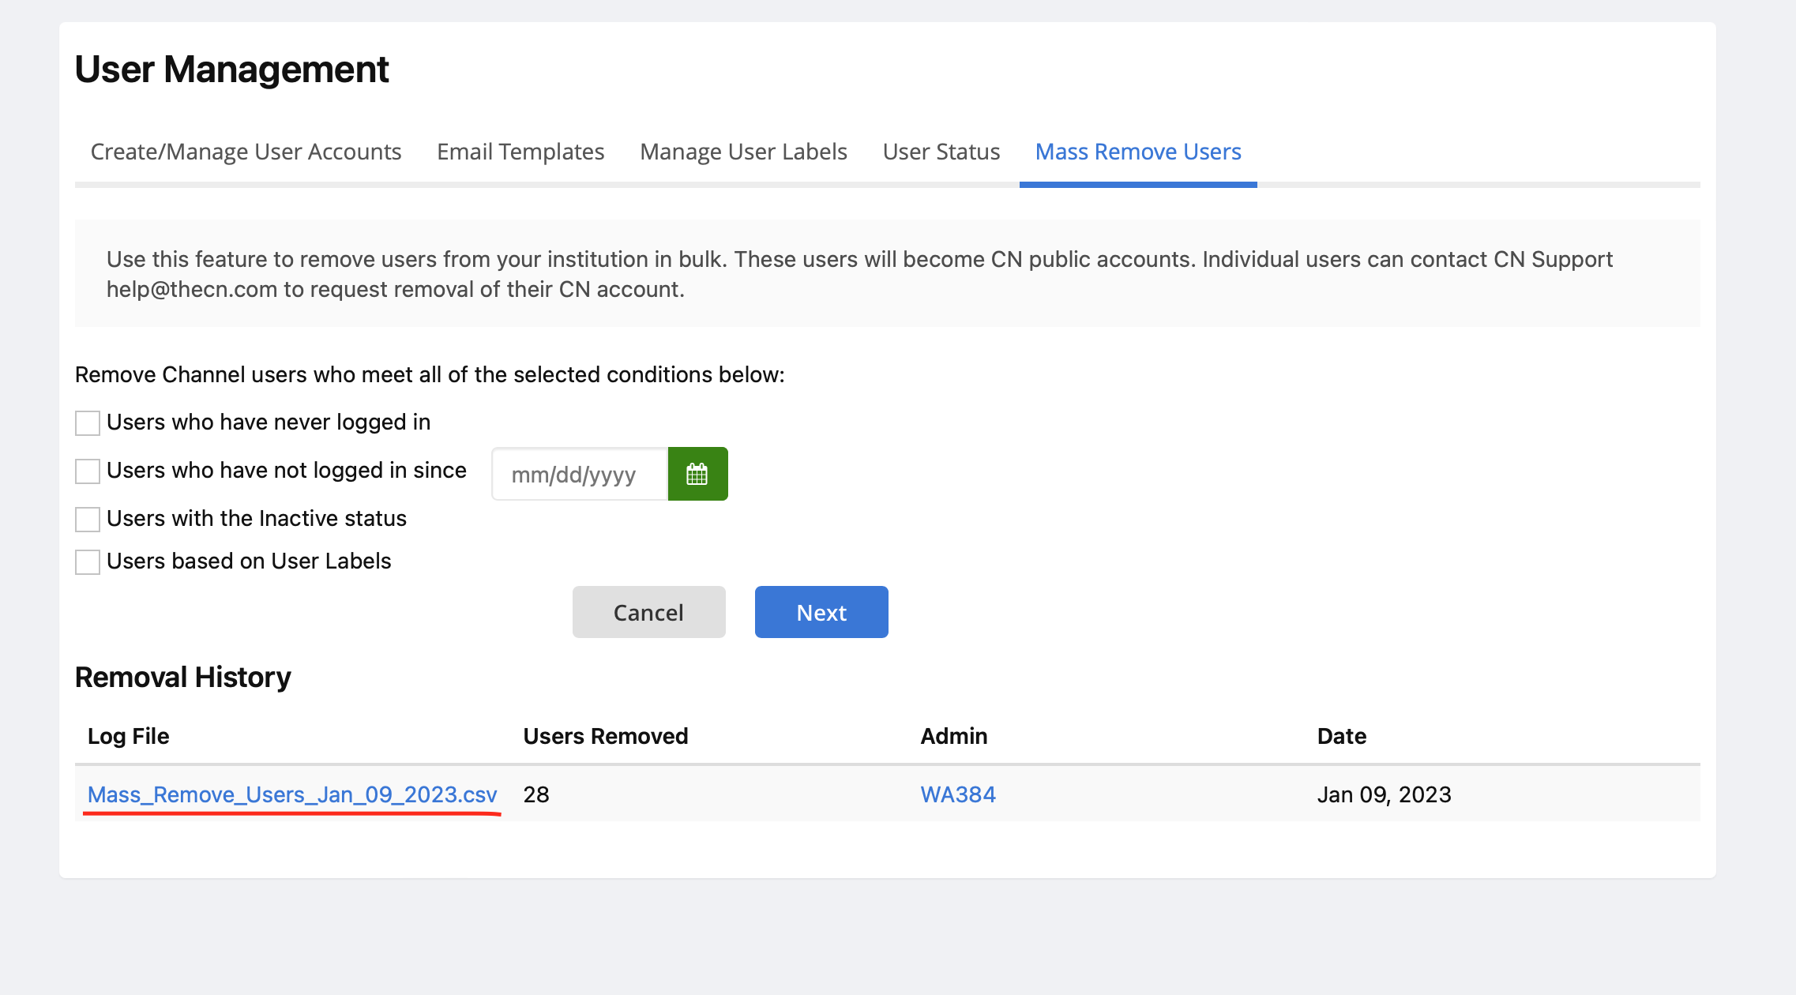Enable 'Users with the Inactive status' checkbox
The image size is (1796, 995).
tap(88, 520)
